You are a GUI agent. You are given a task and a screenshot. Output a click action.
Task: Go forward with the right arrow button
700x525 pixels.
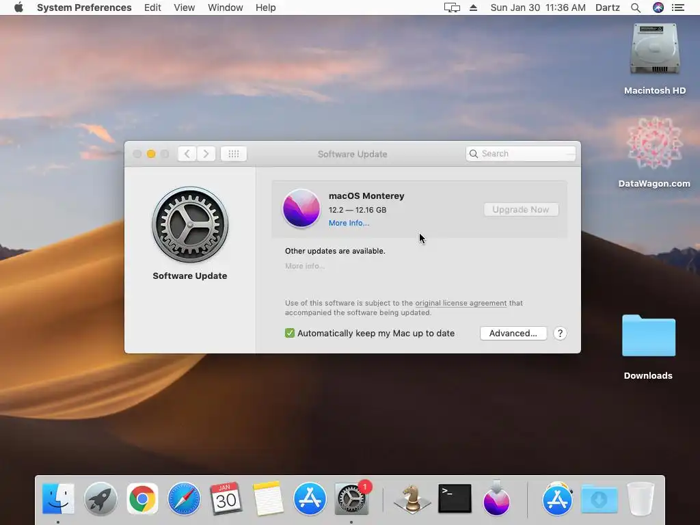tap(206, 154)
